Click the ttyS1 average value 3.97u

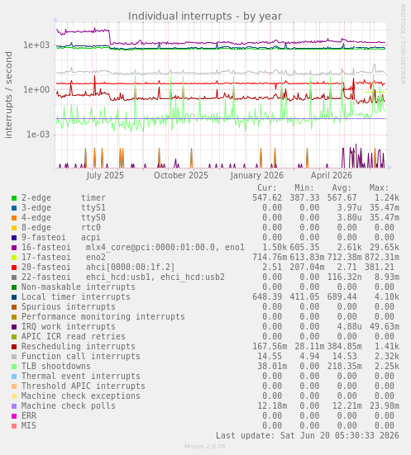pyautogui.click(x=349, y=208)
